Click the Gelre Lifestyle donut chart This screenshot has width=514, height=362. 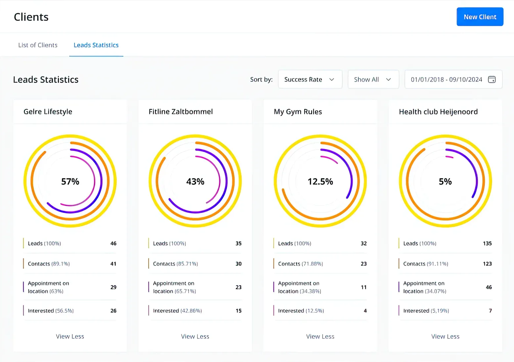click(70, 181)
